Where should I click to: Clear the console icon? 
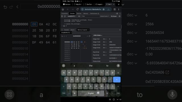65,16
